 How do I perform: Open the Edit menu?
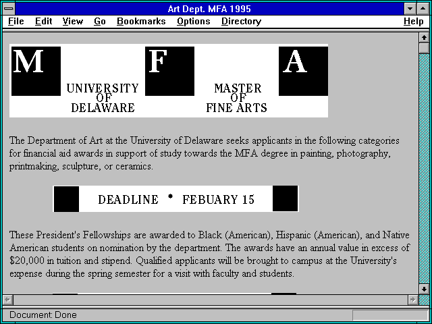43,21
